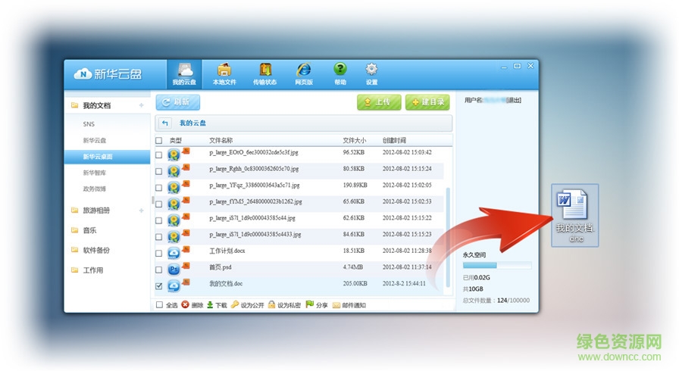Click image icon of p_large_EOtO file
679x371 pixels.
tap(174, 154)
